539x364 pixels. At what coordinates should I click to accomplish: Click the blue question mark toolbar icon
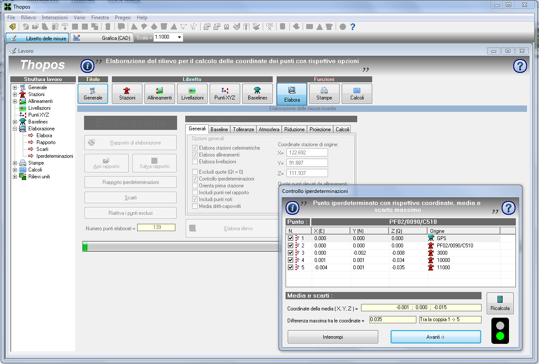coord(352,27)
